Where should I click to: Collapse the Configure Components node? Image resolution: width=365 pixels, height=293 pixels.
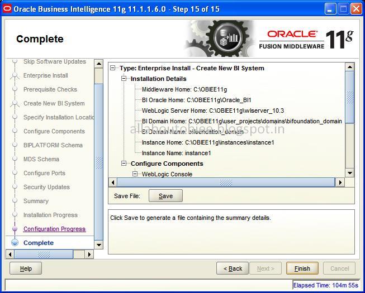click(124, 164)
